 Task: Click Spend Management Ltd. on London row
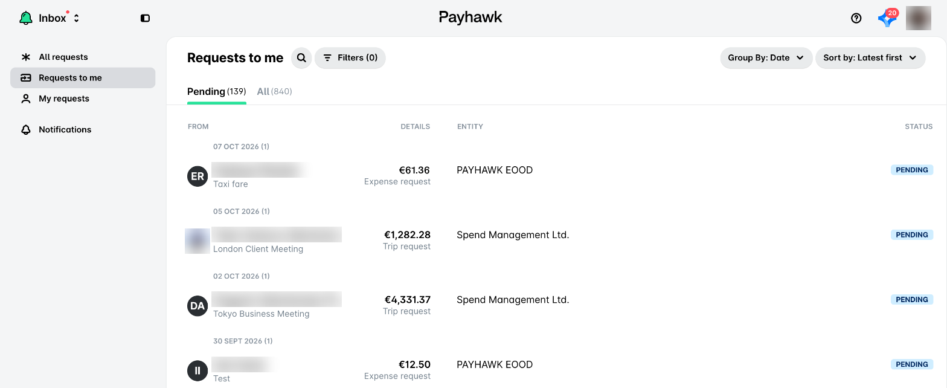pyautogui.click(x=513, y=235)
